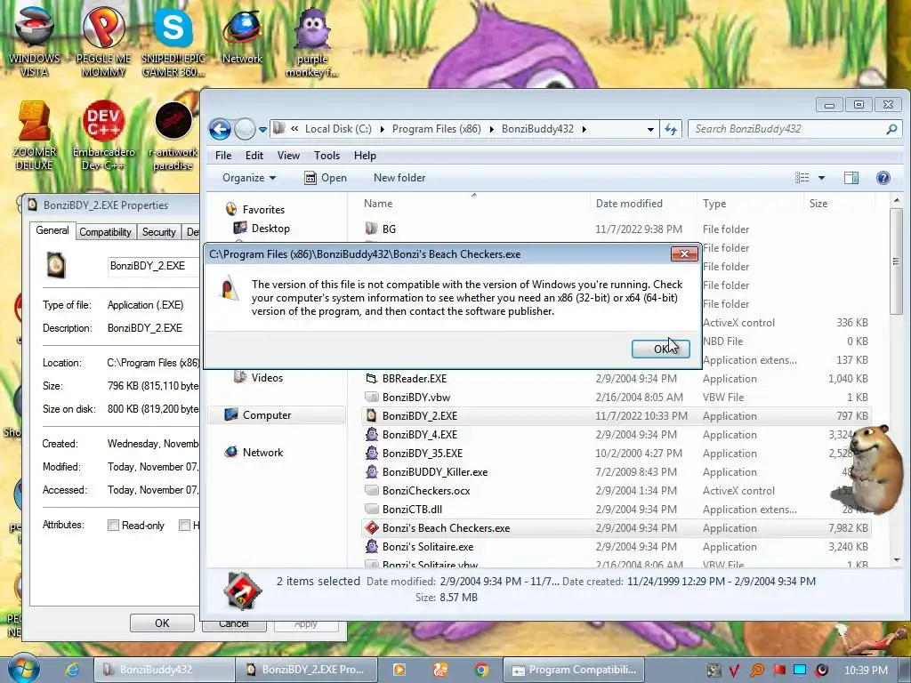Open the media player taskbar icon

[399, 670]
